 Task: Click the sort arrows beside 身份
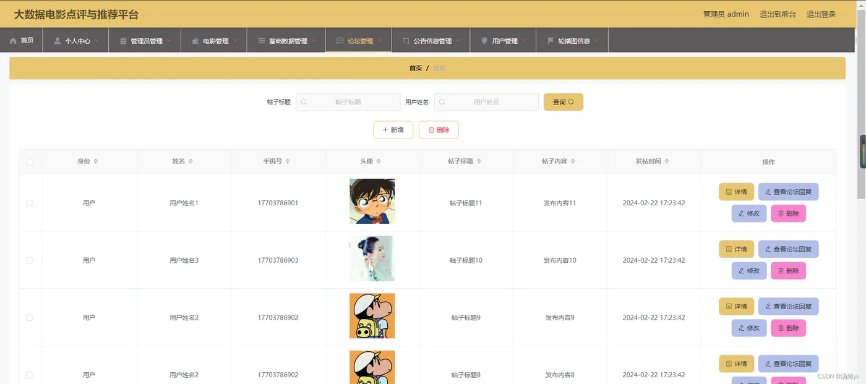(96, 161)
